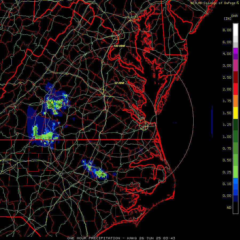The height and width of the screenshot is (240, 240).
Task: Click the white legend swatch beside 8.00
Action: pos(235,30)
